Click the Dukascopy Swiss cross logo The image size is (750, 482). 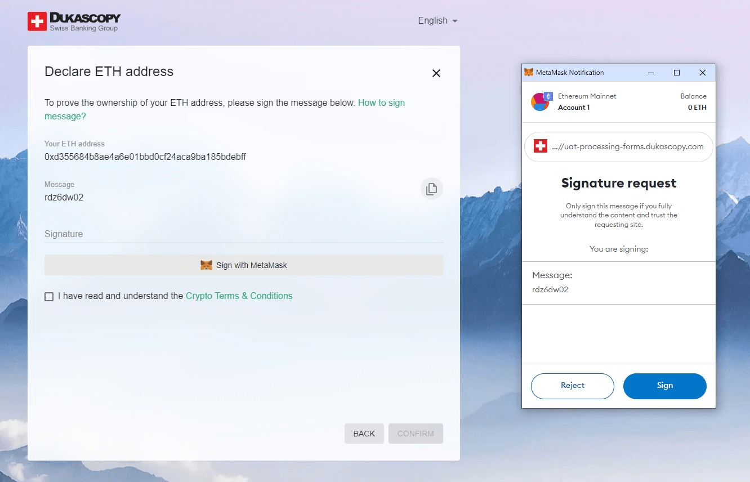(x=37, y=21)
